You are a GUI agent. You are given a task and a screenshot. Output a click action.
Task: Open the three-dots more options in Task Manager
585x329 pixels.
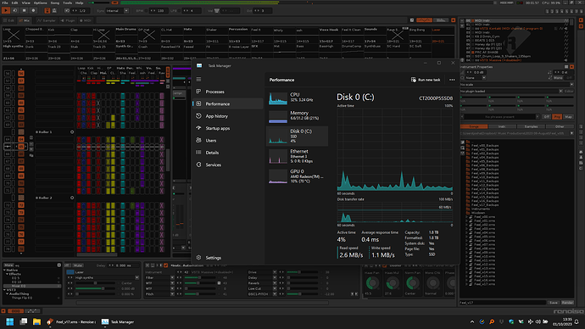452,80
